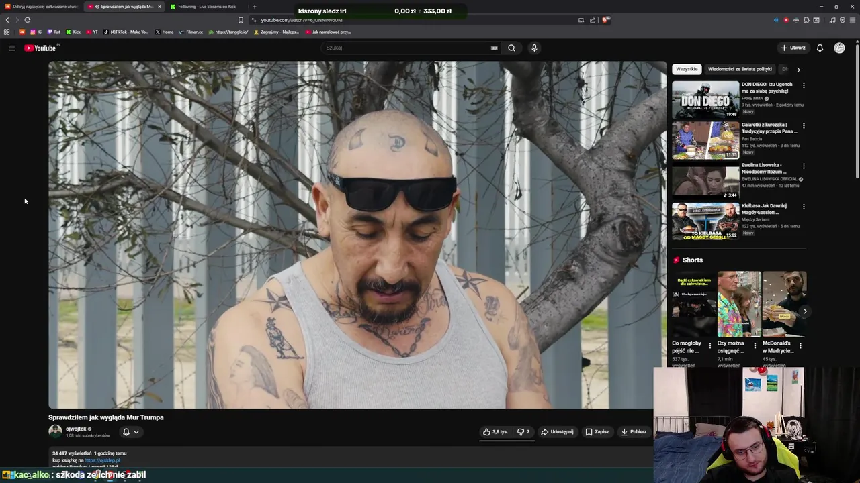
Task: Open the Galaretki z kurczaka thumbnail
Action: [705, 140]
